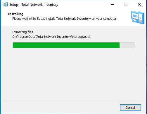Click the empty gray area below the progress bar
This screenshot has width=147, height=114.
(x=73, y=74)
